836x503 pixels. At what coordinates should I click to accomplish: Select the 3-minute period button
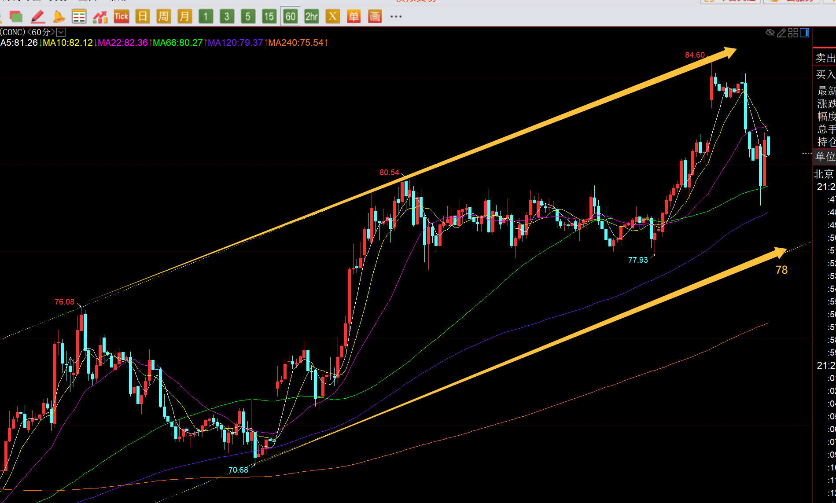(227, 17)
